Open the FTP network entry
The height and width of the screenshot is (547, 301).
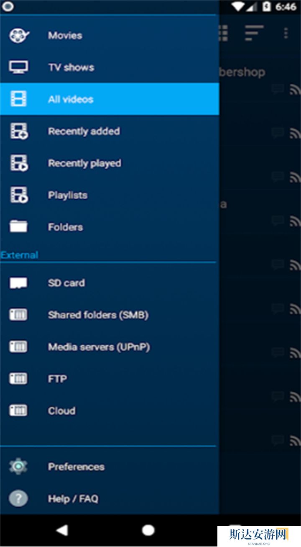click(57, 379)
